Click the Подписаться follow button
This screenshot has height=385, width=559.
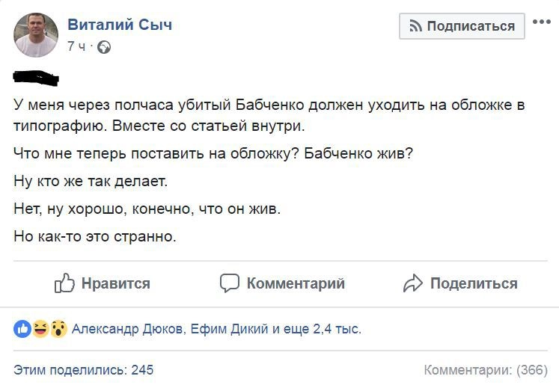tap(462, 26)
